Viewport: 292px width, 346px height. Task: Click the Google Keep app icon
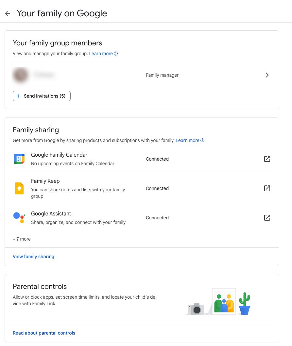pos(19,188)
